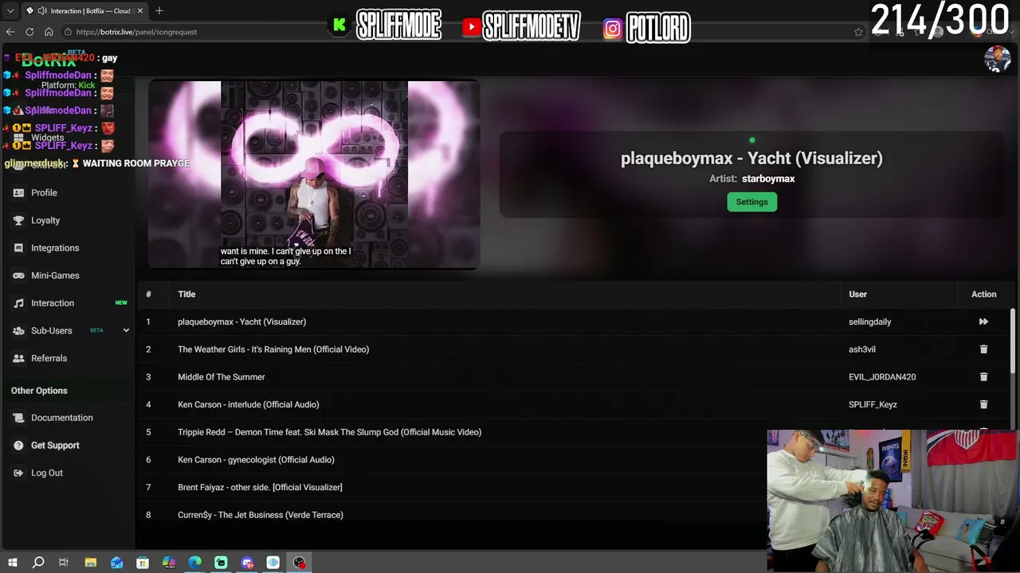The height and width of the screenshot is (573, 1020).
Task: Remove Middle Of The Summer from queue
Action: click(x=983, y=376)
